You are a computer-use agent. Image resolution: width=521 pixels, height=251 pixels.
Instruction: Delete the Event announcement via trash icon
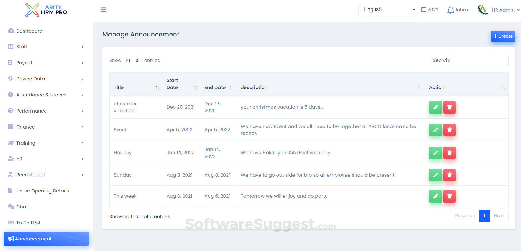point(449,130)
